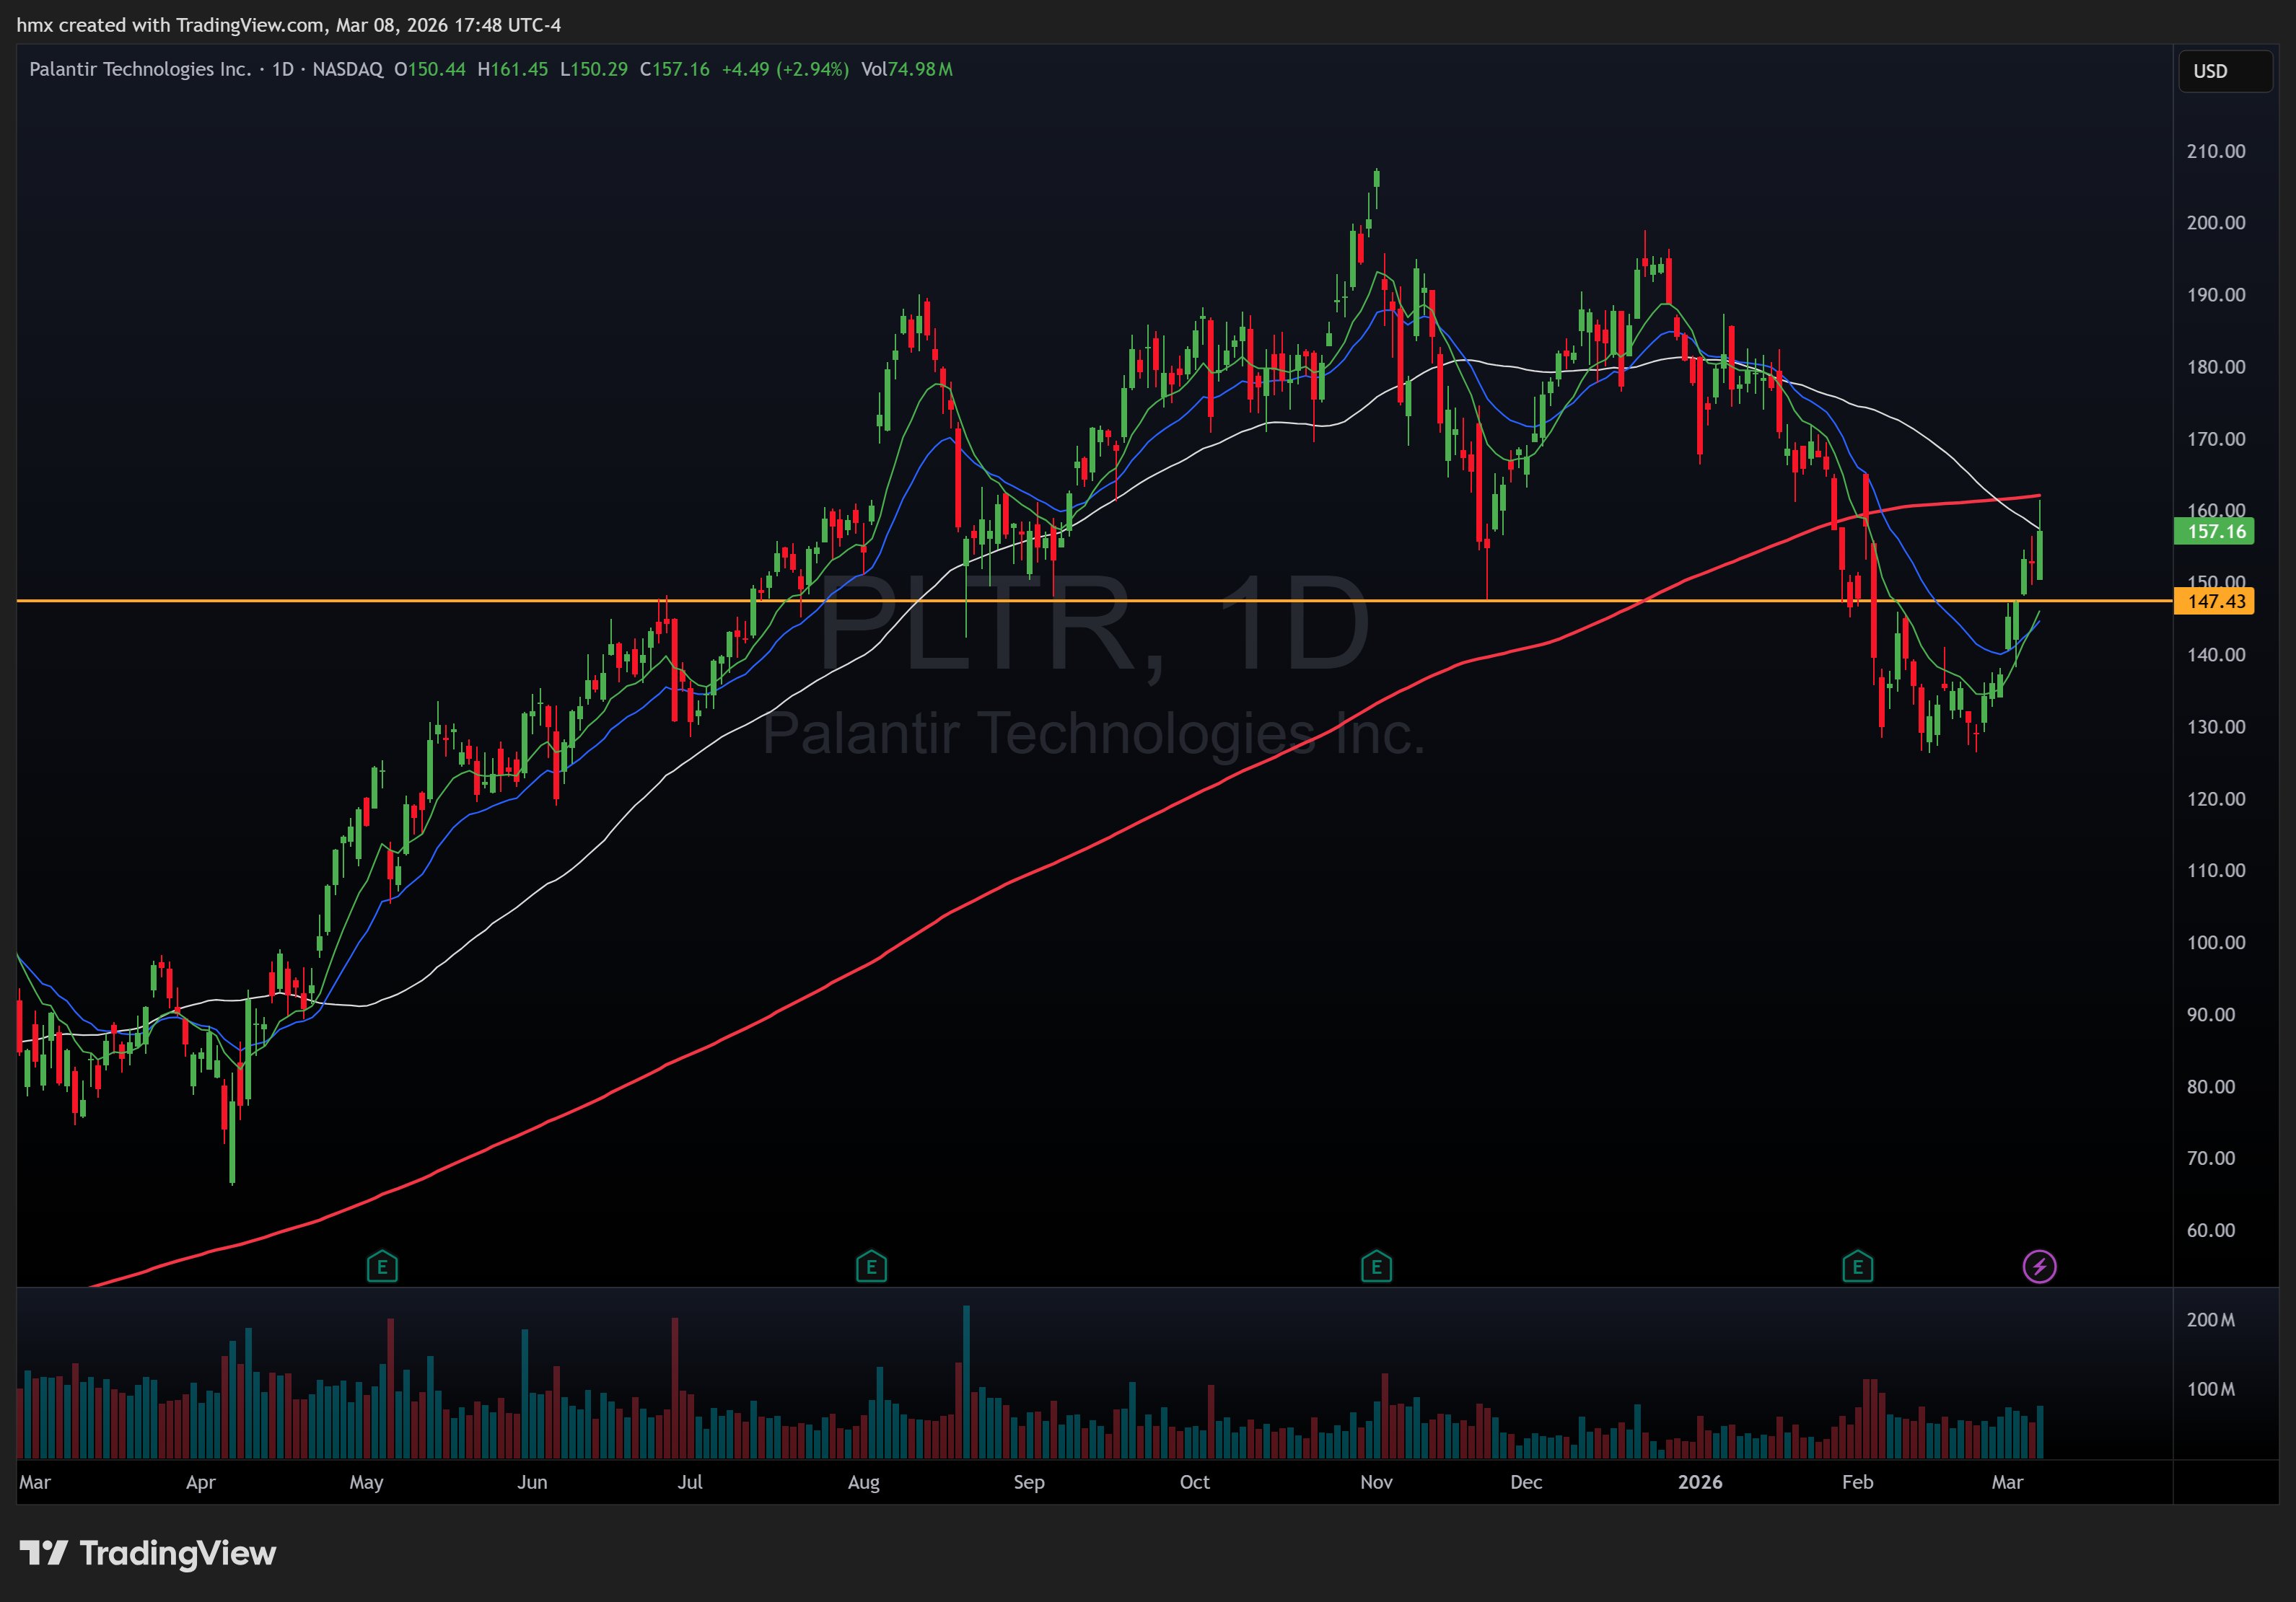This screenshot has width=2296, height=1602.
Task: Click the orange 147.43 price label
Action: click(2215, 602)
